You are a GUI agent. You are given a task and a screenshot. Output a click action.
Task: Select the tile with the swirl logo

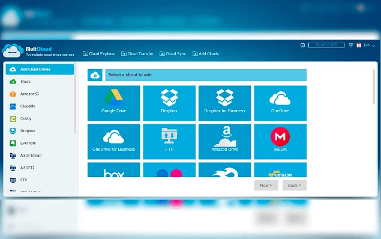225,170
